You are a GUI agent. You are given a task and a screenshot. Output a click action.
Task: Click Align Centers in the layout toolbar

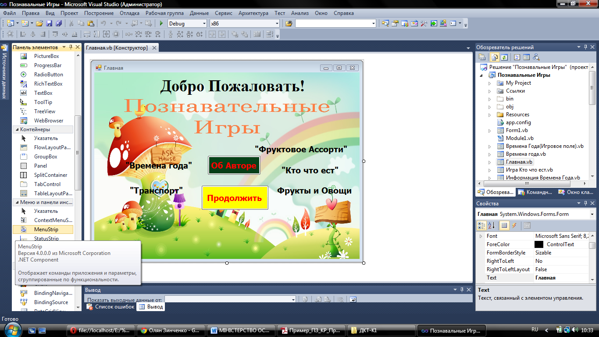(33, 34)
